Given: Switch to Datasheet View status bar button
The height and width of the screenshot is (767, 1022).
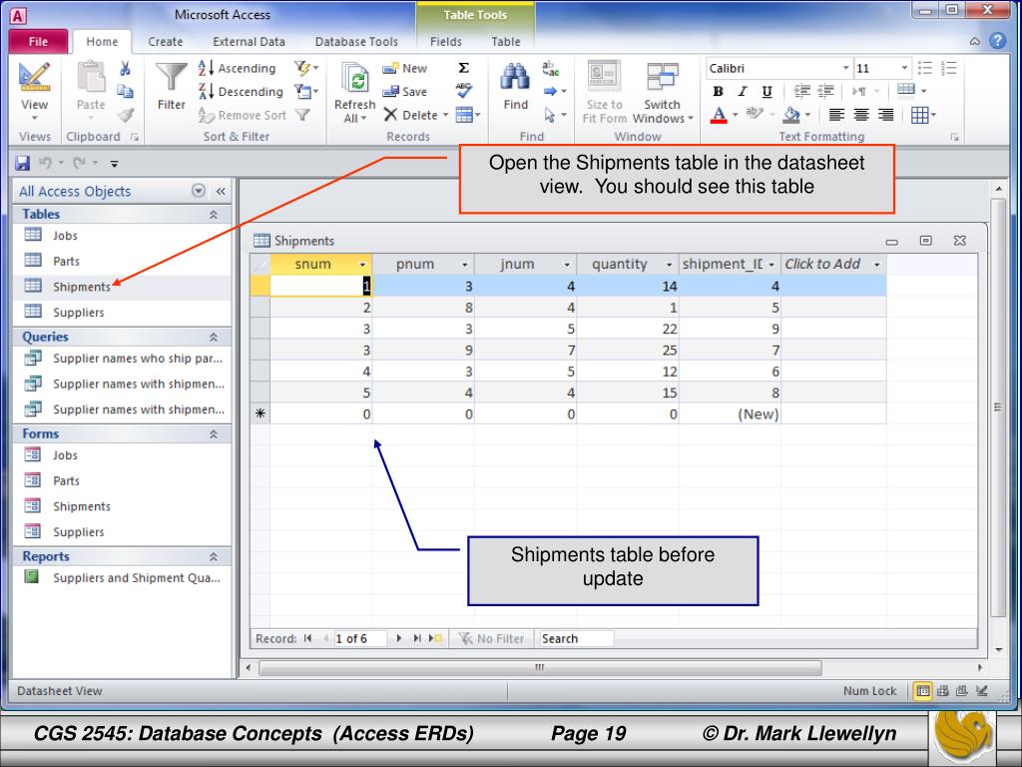Looking at the screenshot, I should (x=922, y=691).
